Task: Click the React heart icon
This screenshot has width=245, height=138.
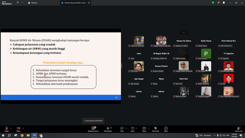Action: click(x=133, y=128)
